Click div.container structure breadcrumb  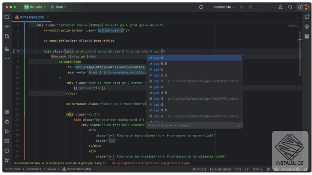(x=60, y=163)
